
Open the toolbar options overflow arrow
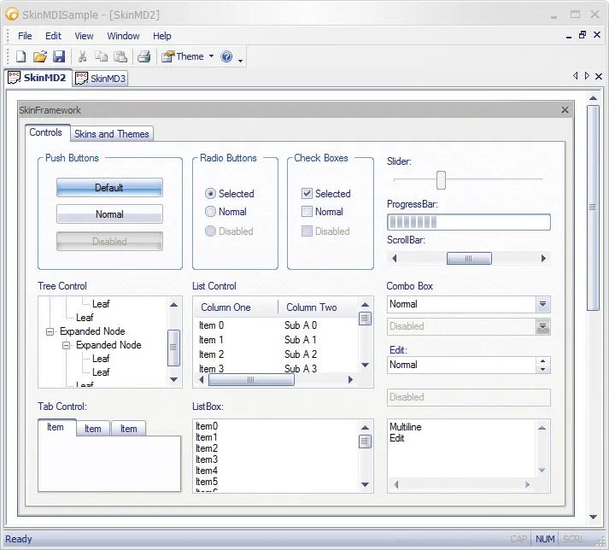pyautogui.click(x=240, y=61)
